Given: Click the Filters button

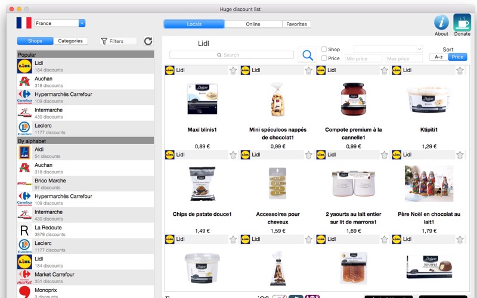Looking at the screenshot, I should click(x=118, y=41).
